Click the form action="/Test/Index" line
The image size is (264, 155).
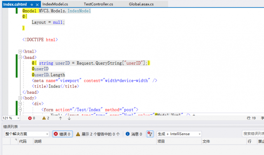pos(90,110)
